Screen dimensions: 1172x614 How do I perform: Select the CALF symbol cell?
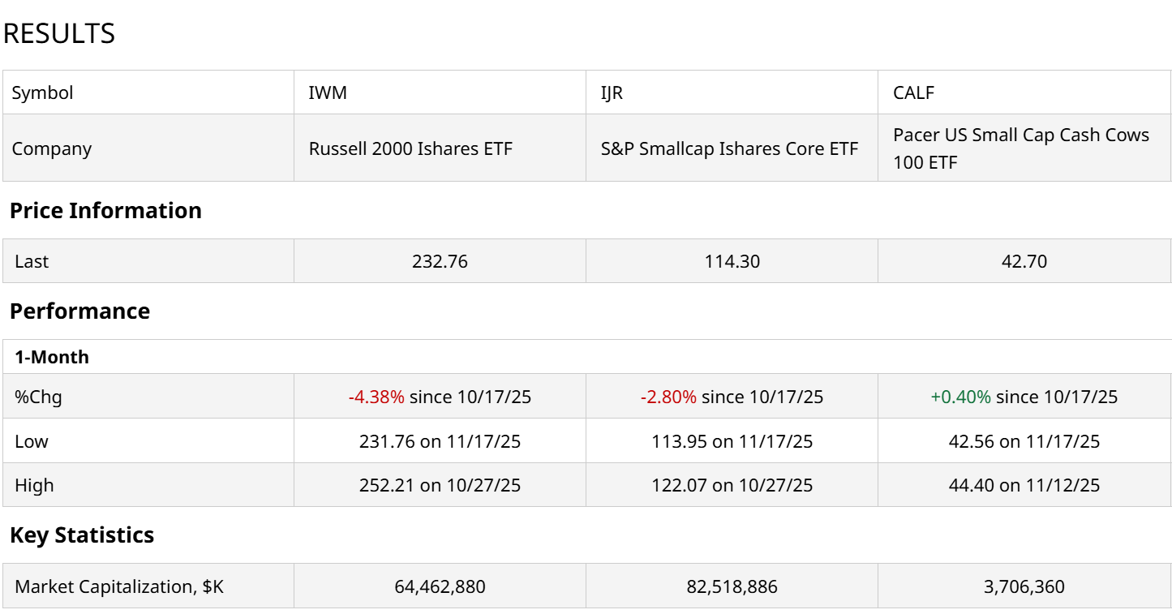[913, 92]
